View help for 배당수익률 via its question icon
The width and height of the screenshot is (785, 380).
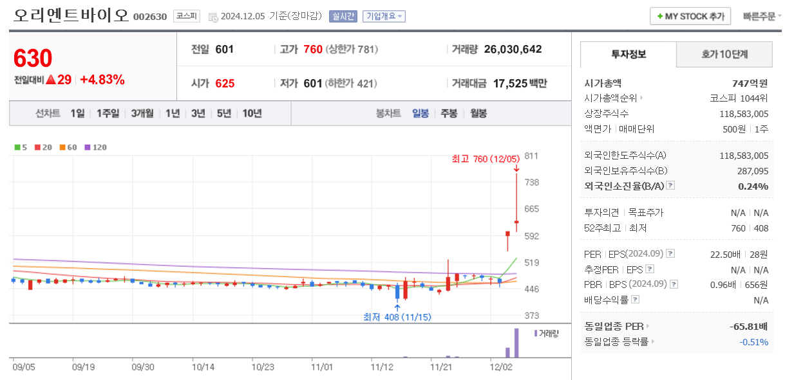(635, 299)
